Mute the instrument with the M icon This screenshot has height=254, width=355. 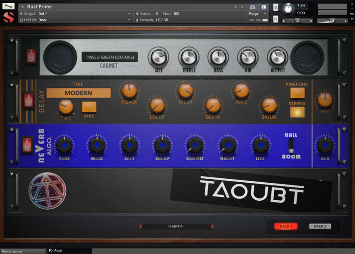tap(276, 18)
